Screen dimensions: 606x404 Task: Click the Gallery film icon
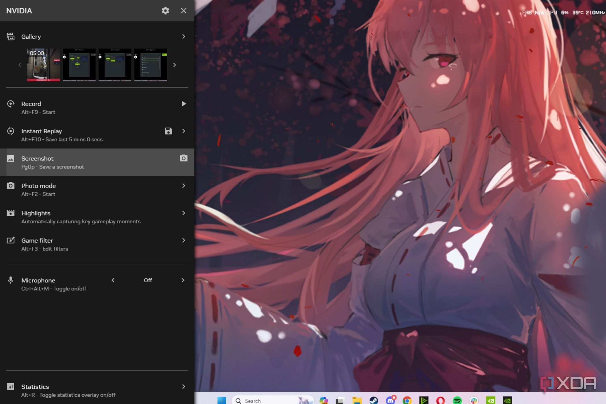click(11, 36)
